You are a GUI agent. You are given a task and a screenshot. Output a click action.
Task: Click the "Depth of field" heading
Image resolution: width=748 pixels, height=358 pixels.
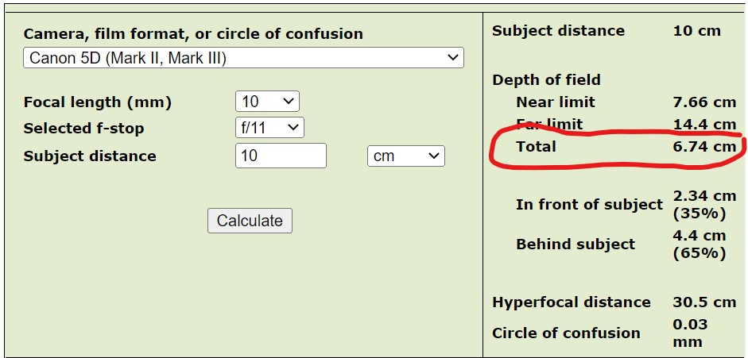click(546, 80)
